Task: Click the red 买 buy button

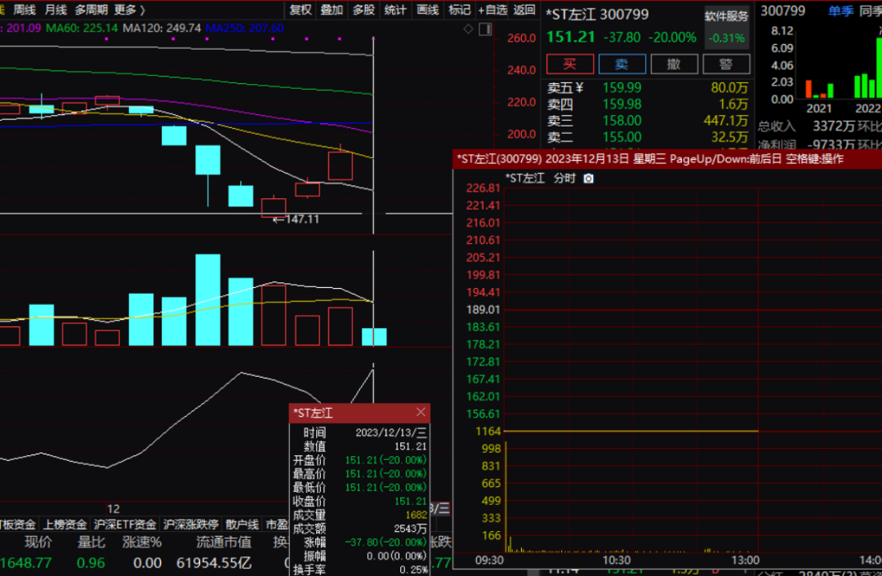Action: [570, 64]
